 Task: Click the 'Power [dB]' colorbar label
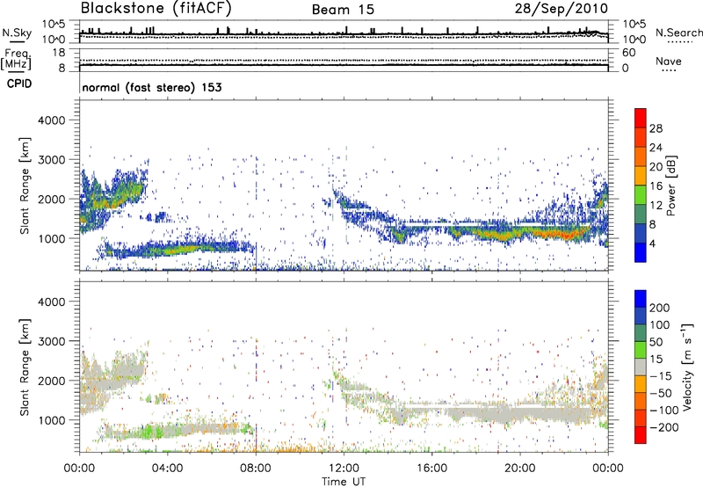point(671,185)
